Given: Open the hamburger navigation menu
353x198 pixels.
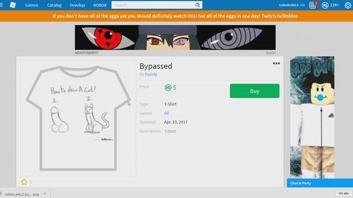Looking at the screenshot, I should [x=1, y=5].
